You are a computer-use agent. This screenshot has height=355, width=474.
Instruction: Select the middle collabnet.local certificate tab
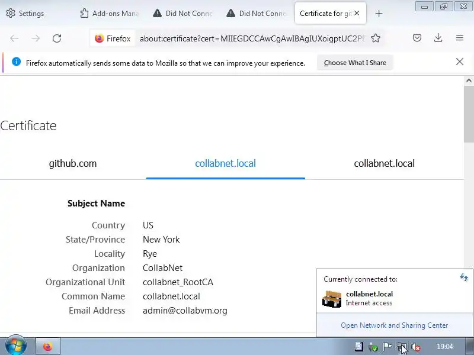[x=226, y=164]
